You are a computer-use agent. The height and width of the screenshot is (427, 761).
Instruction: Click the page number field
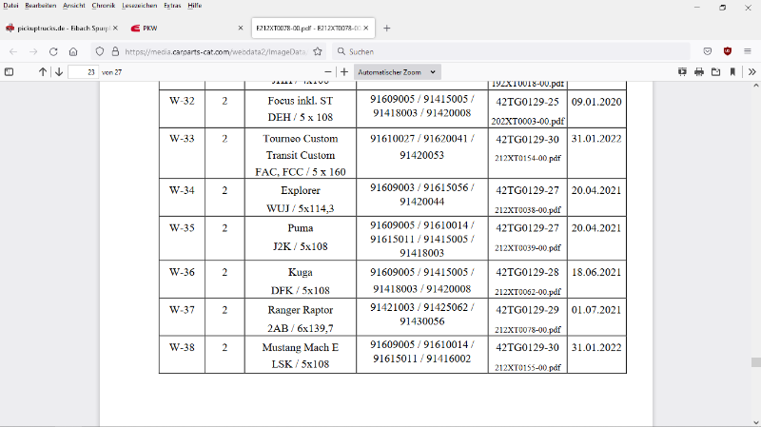pyautogui.click(x=83, y=72)
